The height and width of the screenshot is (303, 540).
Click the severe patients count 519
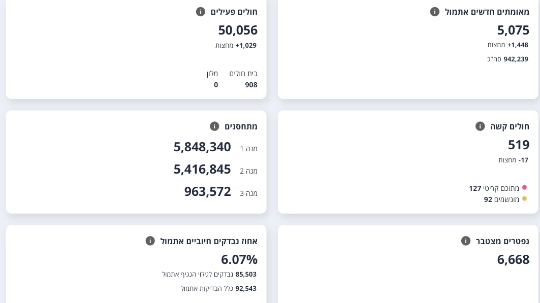click(x=519, y=145)
